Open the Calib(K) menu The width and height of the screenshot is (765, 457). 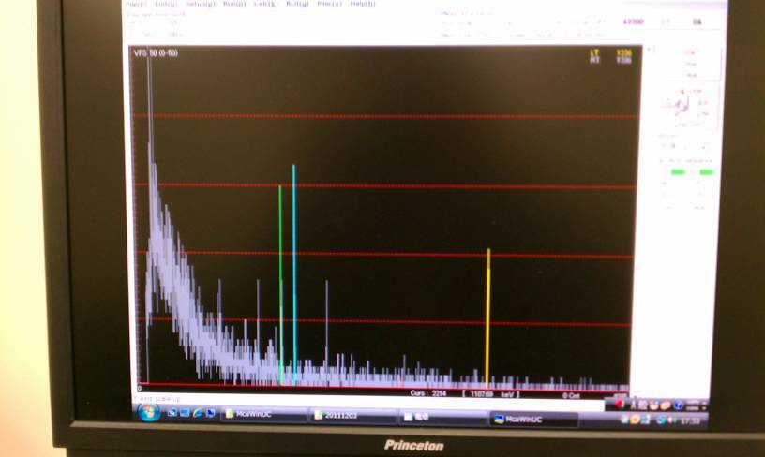(x=265, y=4)
